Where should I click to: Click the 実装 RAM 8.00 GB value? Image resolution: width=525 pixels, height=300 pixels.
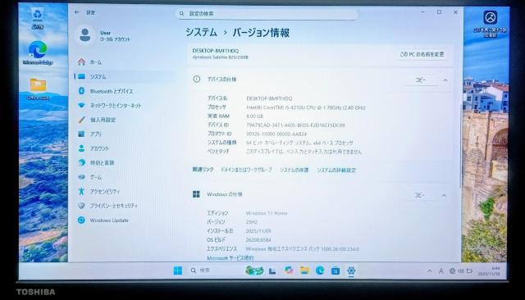tap(254, 116)
